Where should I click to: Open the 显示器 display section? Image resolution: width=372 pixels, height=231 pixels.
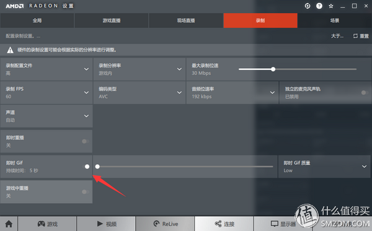pyautogui.click(x=283, y=224)
